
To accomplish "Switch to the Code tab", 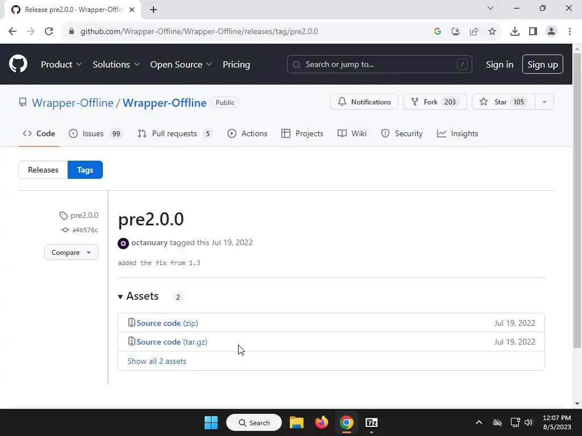I will coord(39,133).
